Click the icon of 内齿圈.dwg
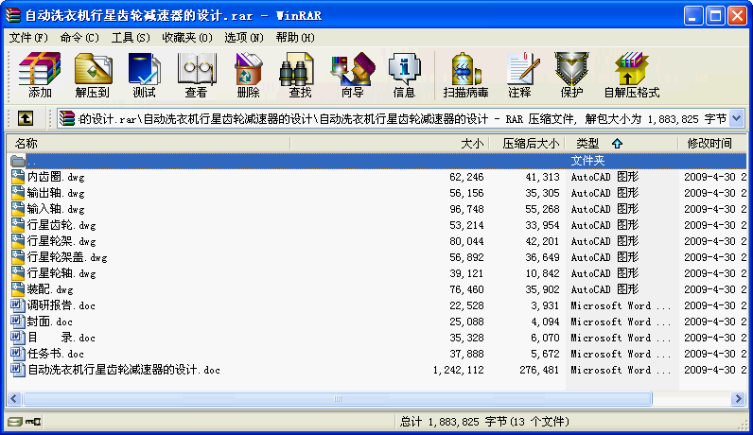Screen dimensions: 753x435 click(x=18, y=177)
